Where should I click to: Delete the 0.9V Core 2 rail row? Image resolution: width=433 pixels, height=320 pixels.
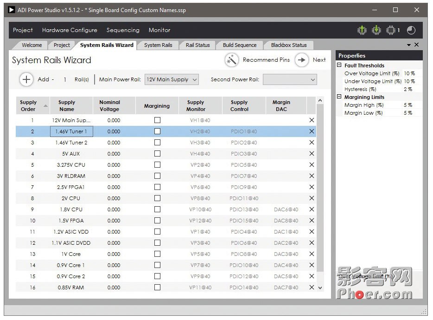click(312, 276)
